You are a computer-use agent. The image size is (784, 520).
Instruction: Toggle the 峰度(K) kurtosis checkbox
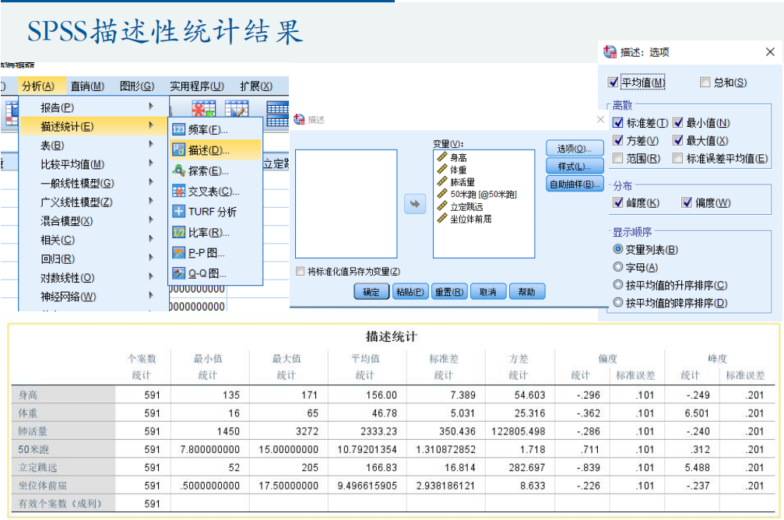pyautogui.click(x=618, y=202)
